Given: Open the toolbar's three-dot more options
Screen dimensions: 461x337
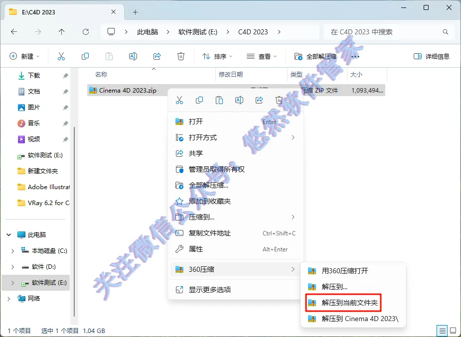Looking at the screenshot, I should coord(355,56).
